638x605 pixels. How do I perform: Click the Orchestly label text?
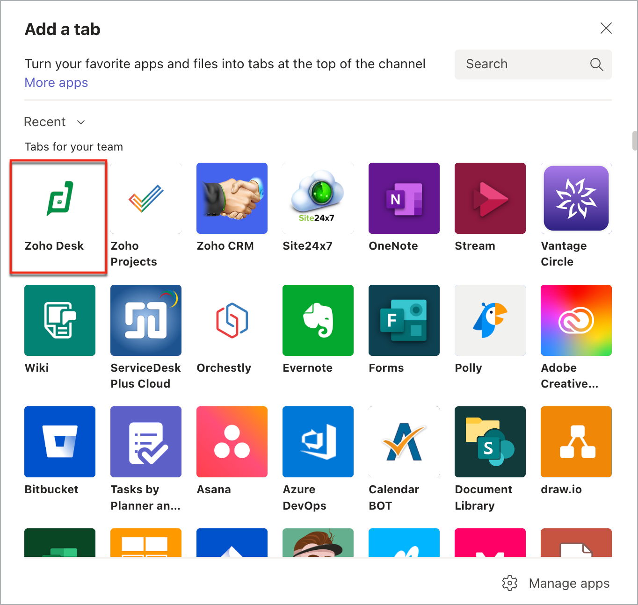tap(224, 368)
